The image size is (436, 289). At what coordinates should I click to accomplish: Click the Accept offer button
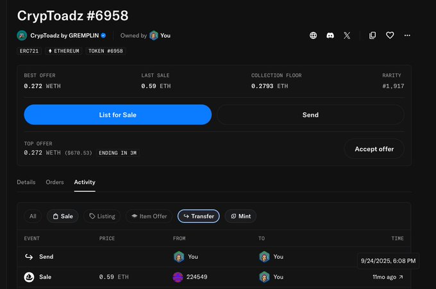point(374,149)
